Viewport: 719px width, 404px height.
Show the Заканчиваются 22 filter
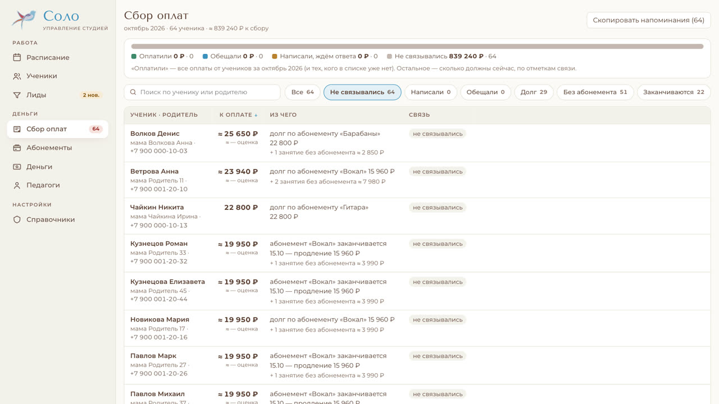coord(674,92)
